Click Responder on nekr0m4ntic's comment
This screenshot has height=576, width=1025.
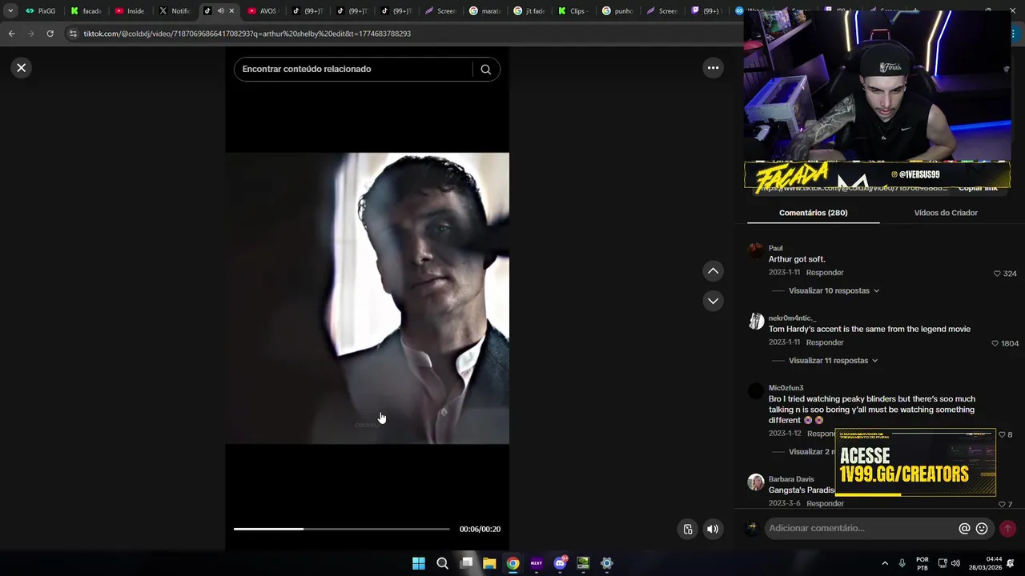(x=825, y=342)
